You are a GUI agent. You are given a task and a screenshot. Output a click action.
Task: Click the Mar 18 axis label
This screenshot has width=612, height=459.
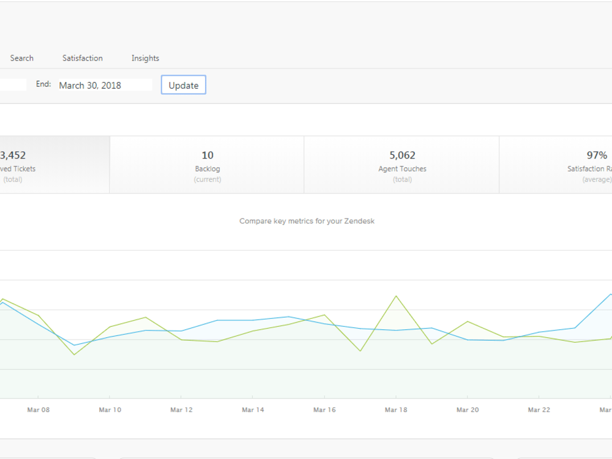click(396, 410)
